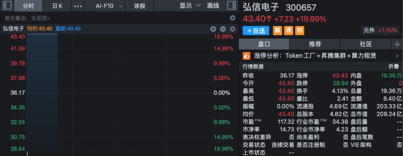Click 总市值 value 209.24亿

click(389, 114)
